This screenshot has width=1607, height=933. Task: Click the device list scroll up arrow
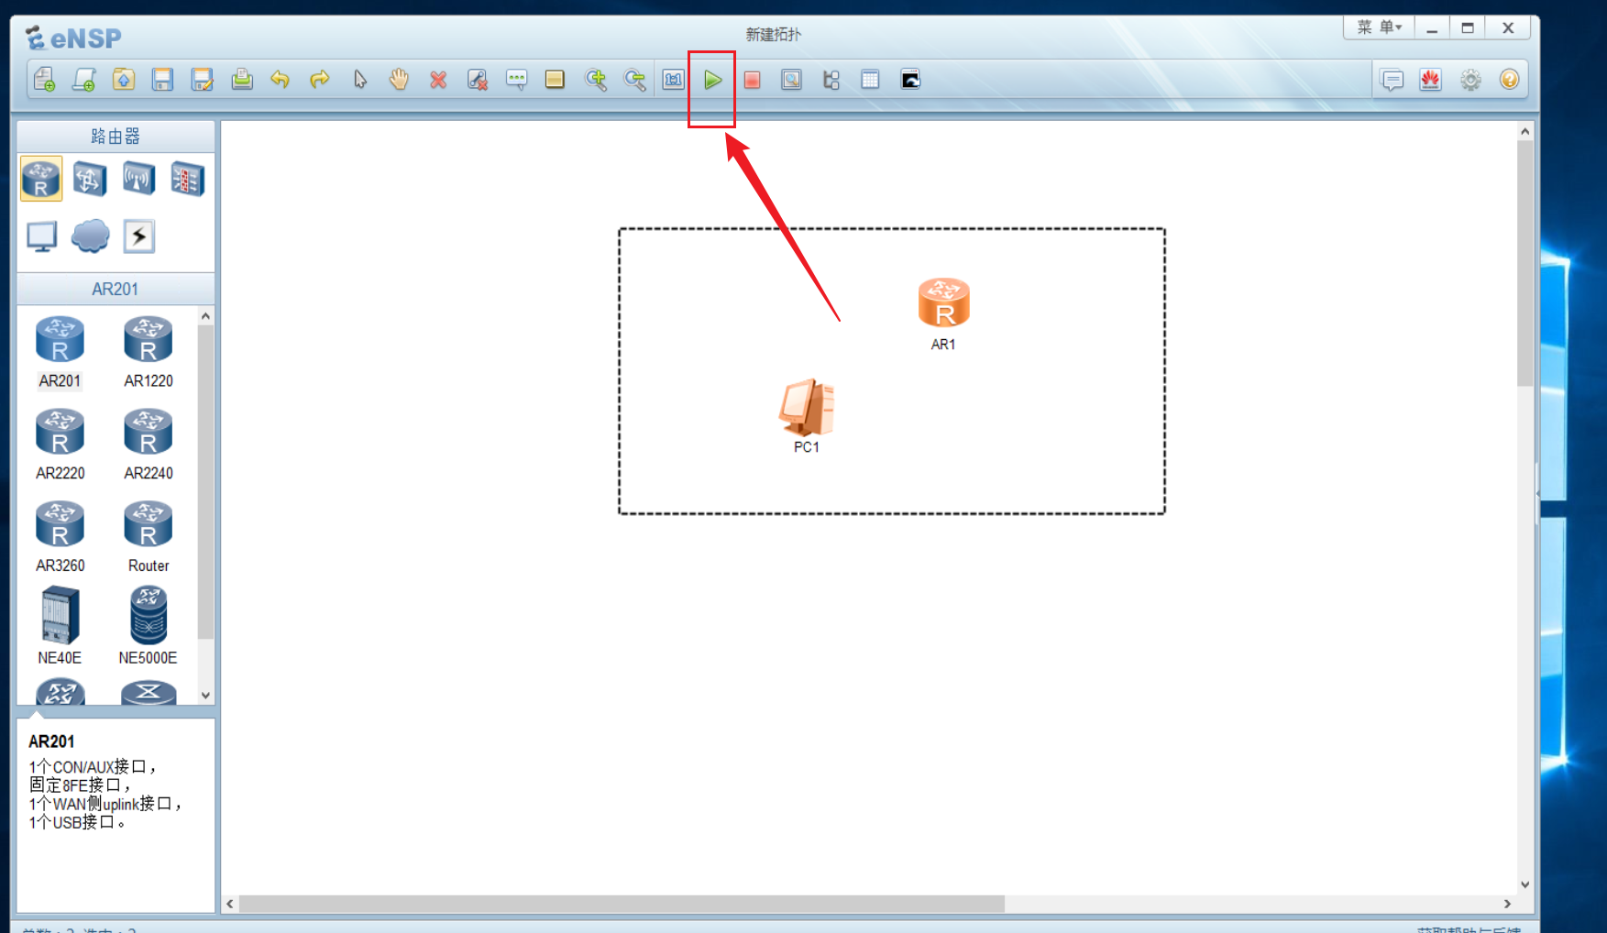pos(205,316)
